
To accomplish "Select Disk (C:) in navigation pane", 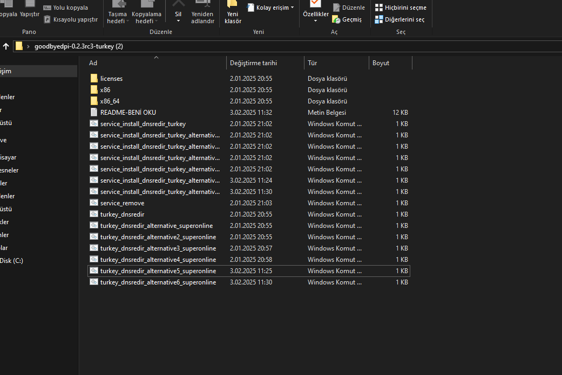I will pos(11,260).
